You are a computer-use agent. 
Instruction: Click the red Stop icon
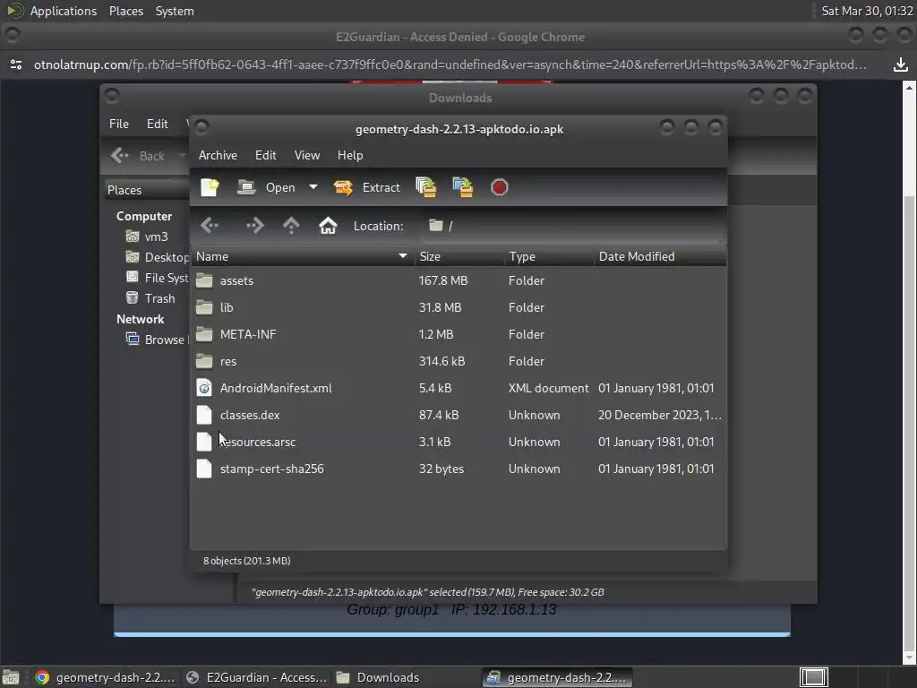coord(500,187)
